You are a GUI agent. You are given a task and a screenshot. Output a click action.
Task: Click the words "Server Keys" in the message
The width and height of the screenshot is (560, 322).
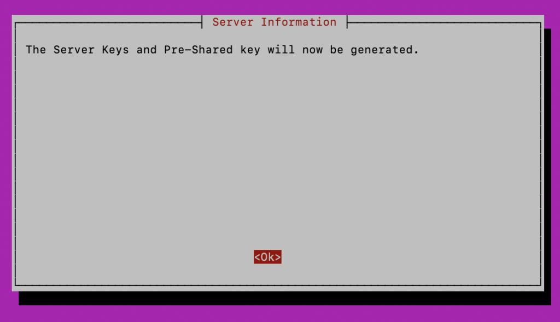coord(91,50)
